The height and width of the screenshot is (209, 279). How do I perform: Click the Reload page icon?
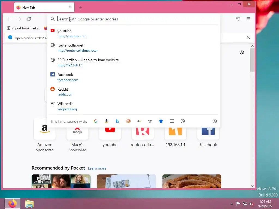tap(29, 19)
